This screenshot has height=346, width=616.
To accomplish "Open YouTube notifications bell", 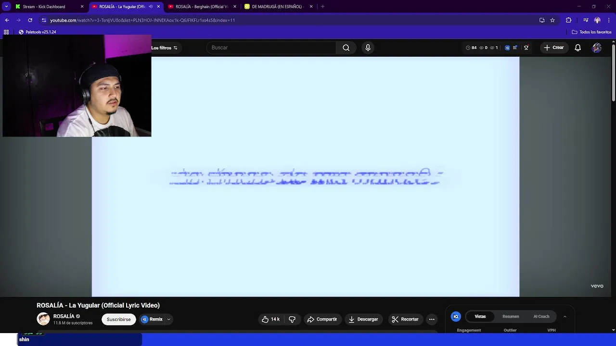I will click(x=577, y=48).
